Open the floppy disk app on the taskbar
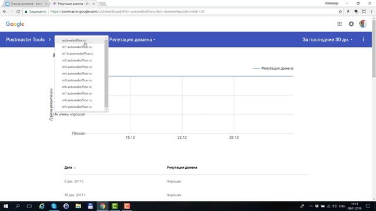Viewport: 376px width, 211px height. pyautogui.click(x=90, y=206)
